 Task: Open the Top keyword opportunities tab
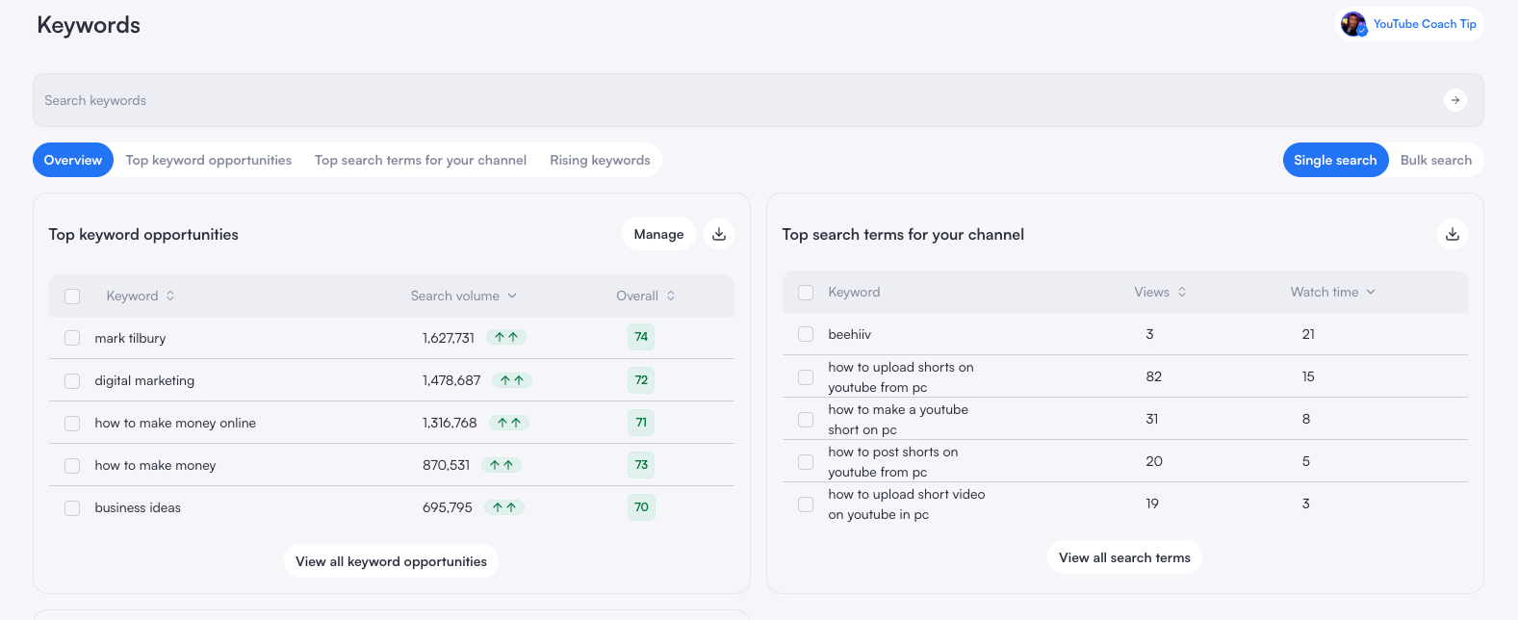pos(209,160)
